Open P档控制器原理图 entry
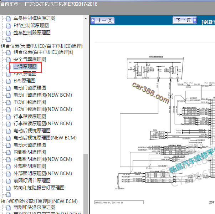Image resolution: width=215 pixels, height=214 pixels. (x=31, y=25)
